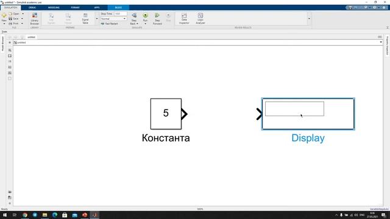This screenshot has width=390, height=219.
Task: Open the Model Browser side panel
Action: [x=2, y=44]
